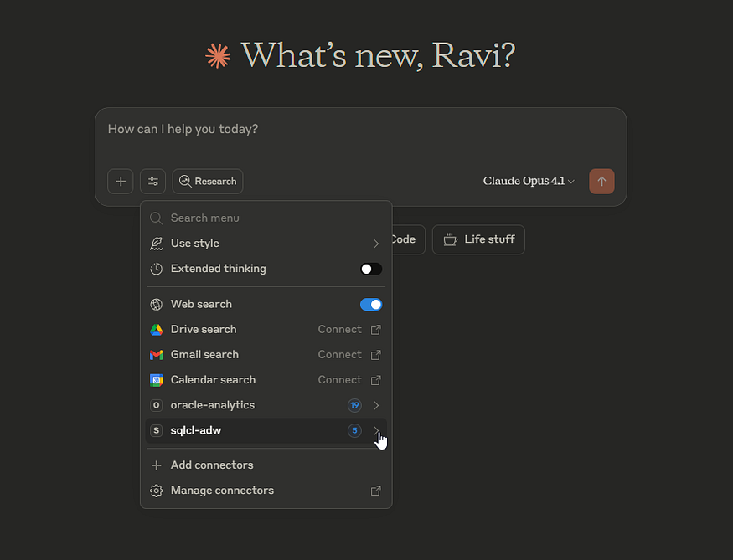
Task: Click the Manage connectors gear icon
Action: pyautogui.click(x=156, y=491)
